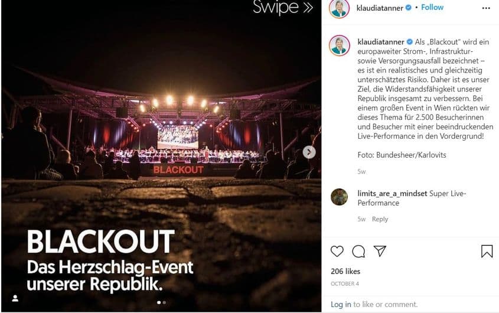499x313 pixels.
Task: Select the second carousel dot indicator
Action: 164,302
